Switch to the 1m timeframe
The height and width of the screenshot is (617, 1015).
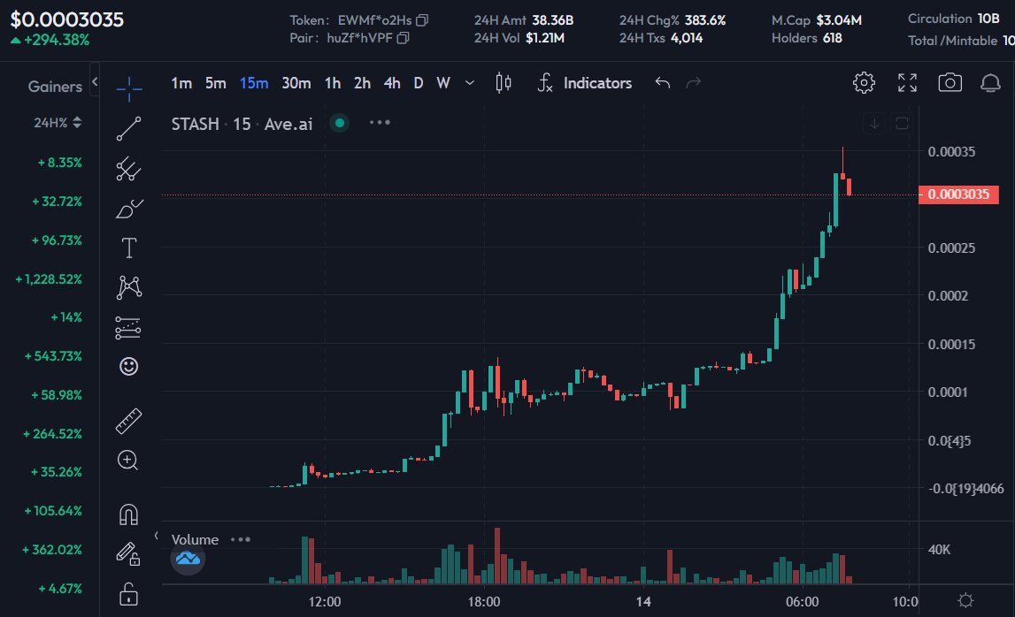(181, 83)
